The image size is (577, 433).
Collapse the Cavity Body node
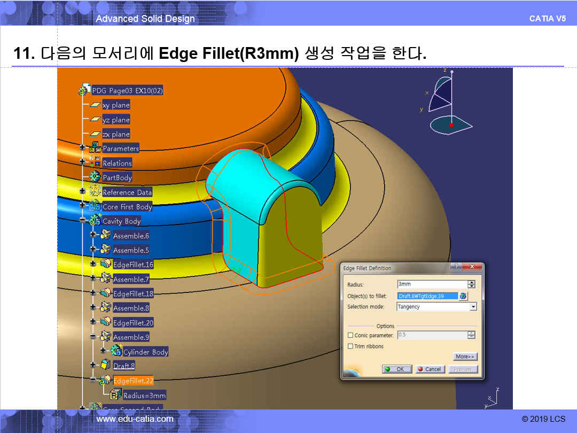[x=82, y=220]
